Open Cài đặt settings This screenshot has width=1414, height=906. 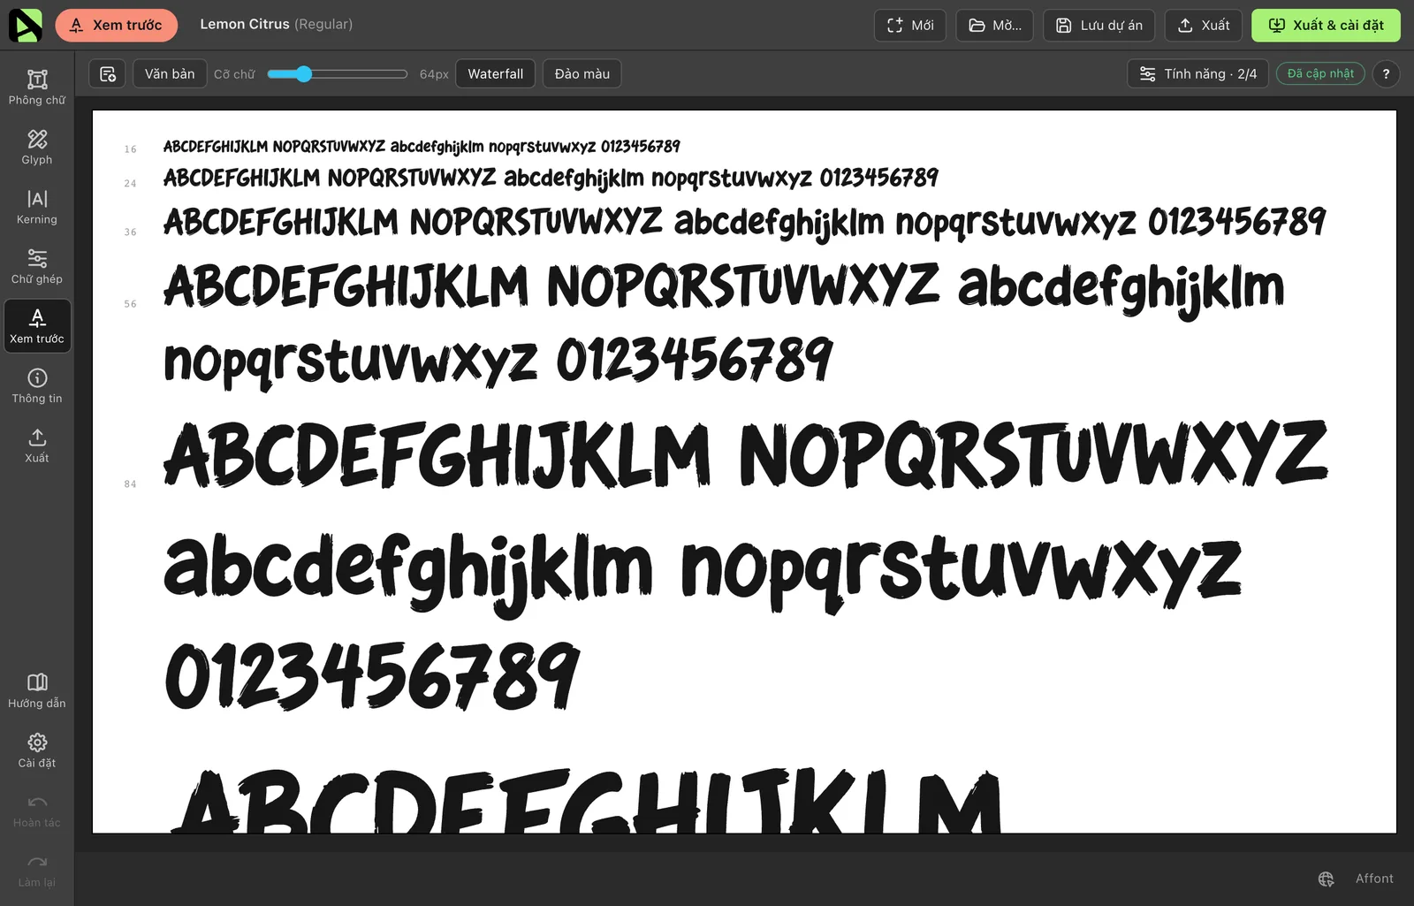[37, 750]
